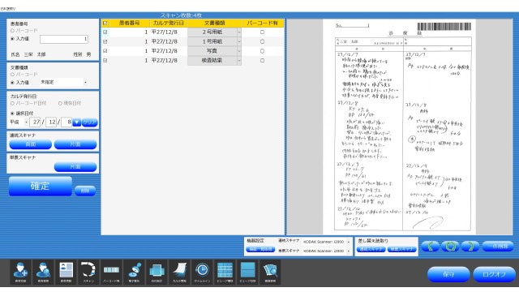Expand document type dropdown for 2号用紙 row
This screenshot has width=519, height=292.
pyautogui.click(x=239, y=32)
